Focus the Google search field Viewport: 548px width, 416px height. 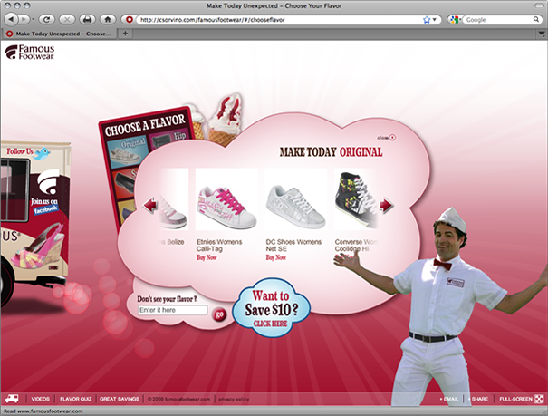(498, 20)
